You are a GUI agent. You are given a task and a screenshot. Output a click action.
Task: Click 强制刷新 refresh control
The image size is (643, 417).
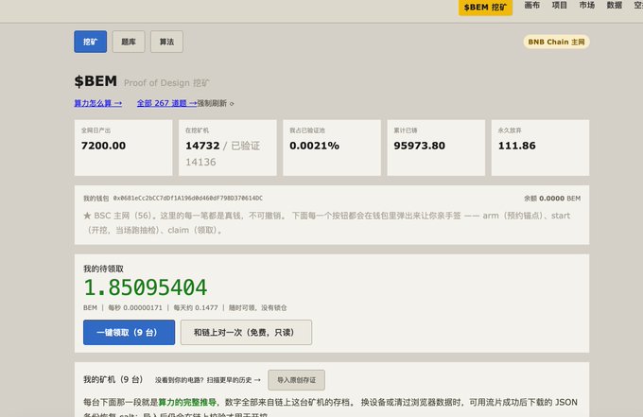click(216, 103)
